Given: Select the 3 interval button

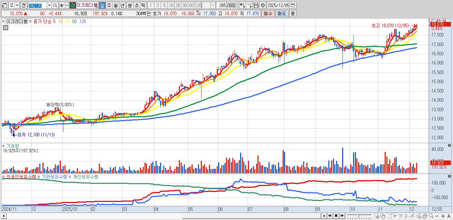Looking at the screenshot, I should point(158,5).
